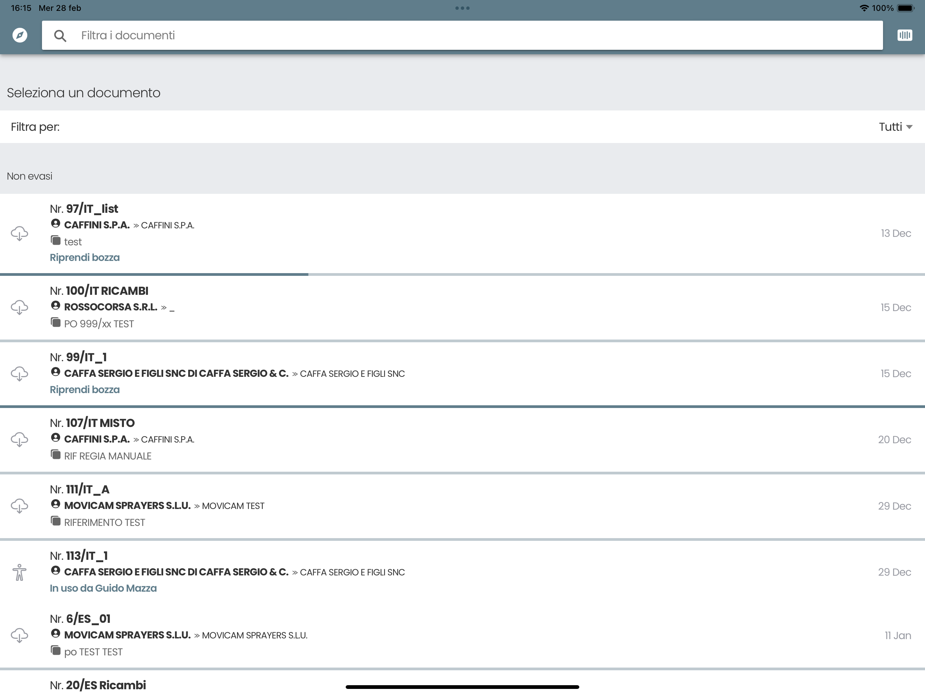
Task: Click customer icon in the 111/IT_A row
Action: [x=55, y=504]
